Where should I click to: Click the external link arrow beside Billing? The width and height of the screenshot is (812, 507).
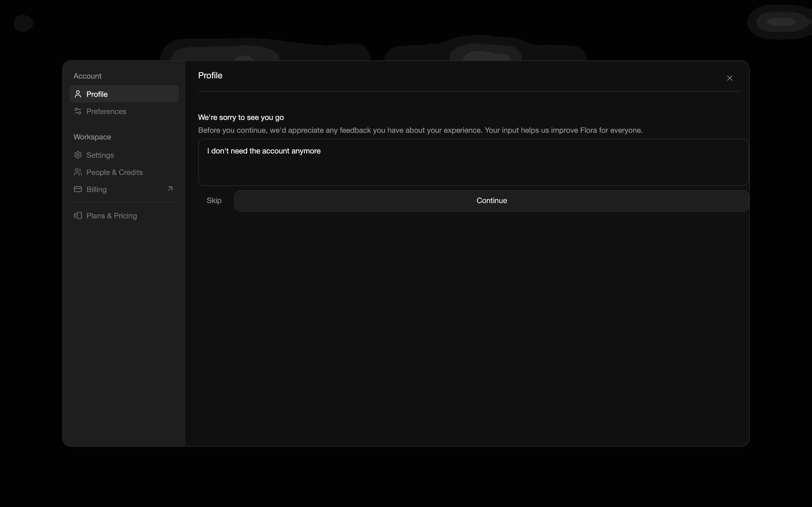170,189
